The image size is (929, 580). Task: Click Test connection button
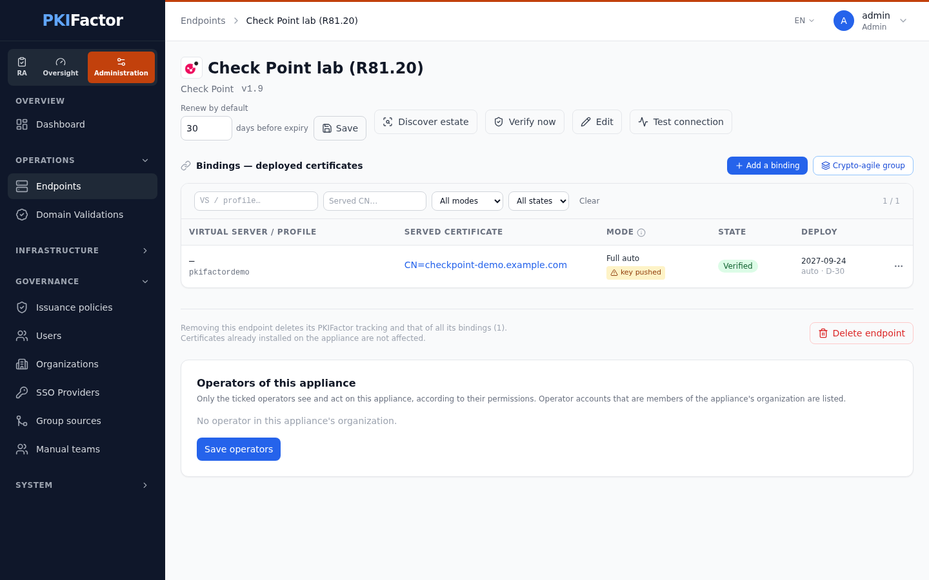681,122
